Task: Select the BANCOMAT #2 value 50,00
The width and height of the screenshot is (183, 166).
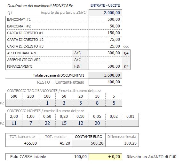Action: tap(105, 26)
